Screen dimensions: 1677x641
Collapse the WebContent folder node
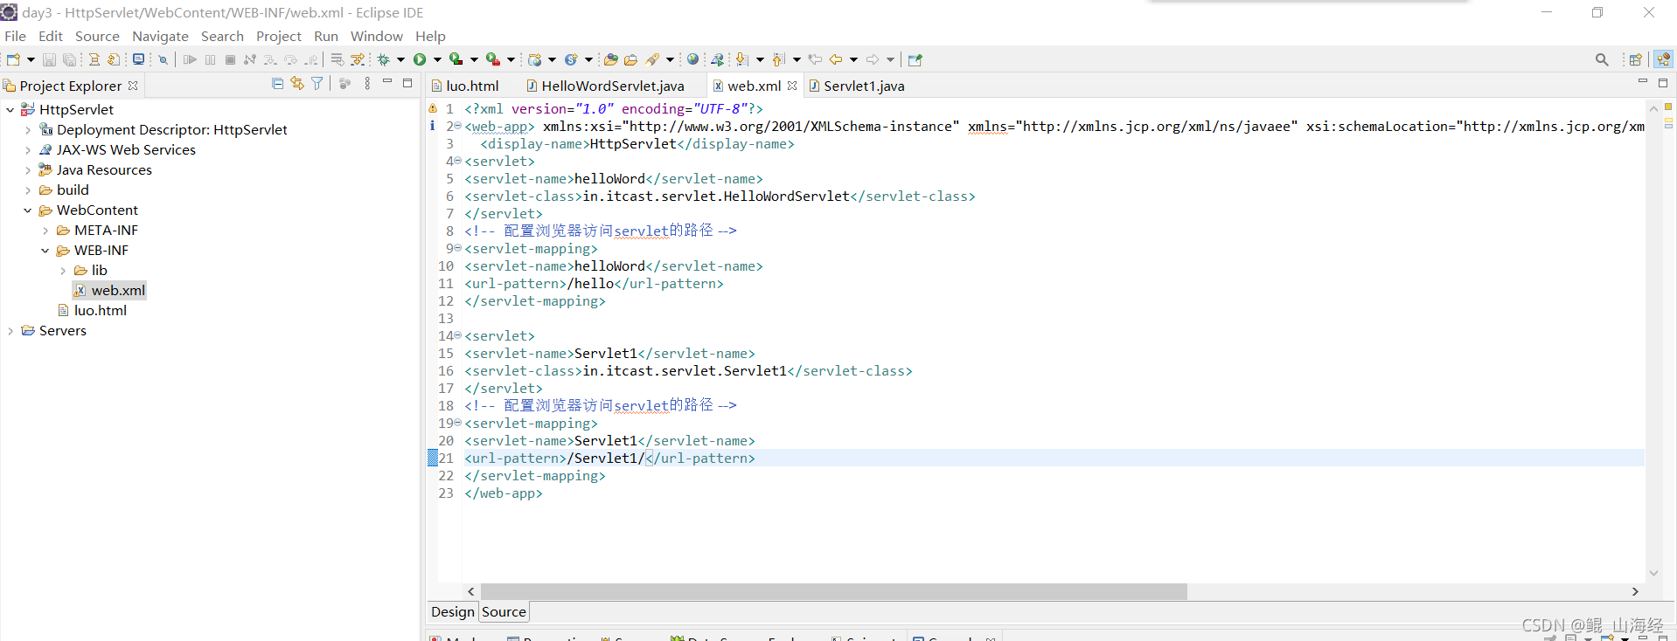[28, 210]
